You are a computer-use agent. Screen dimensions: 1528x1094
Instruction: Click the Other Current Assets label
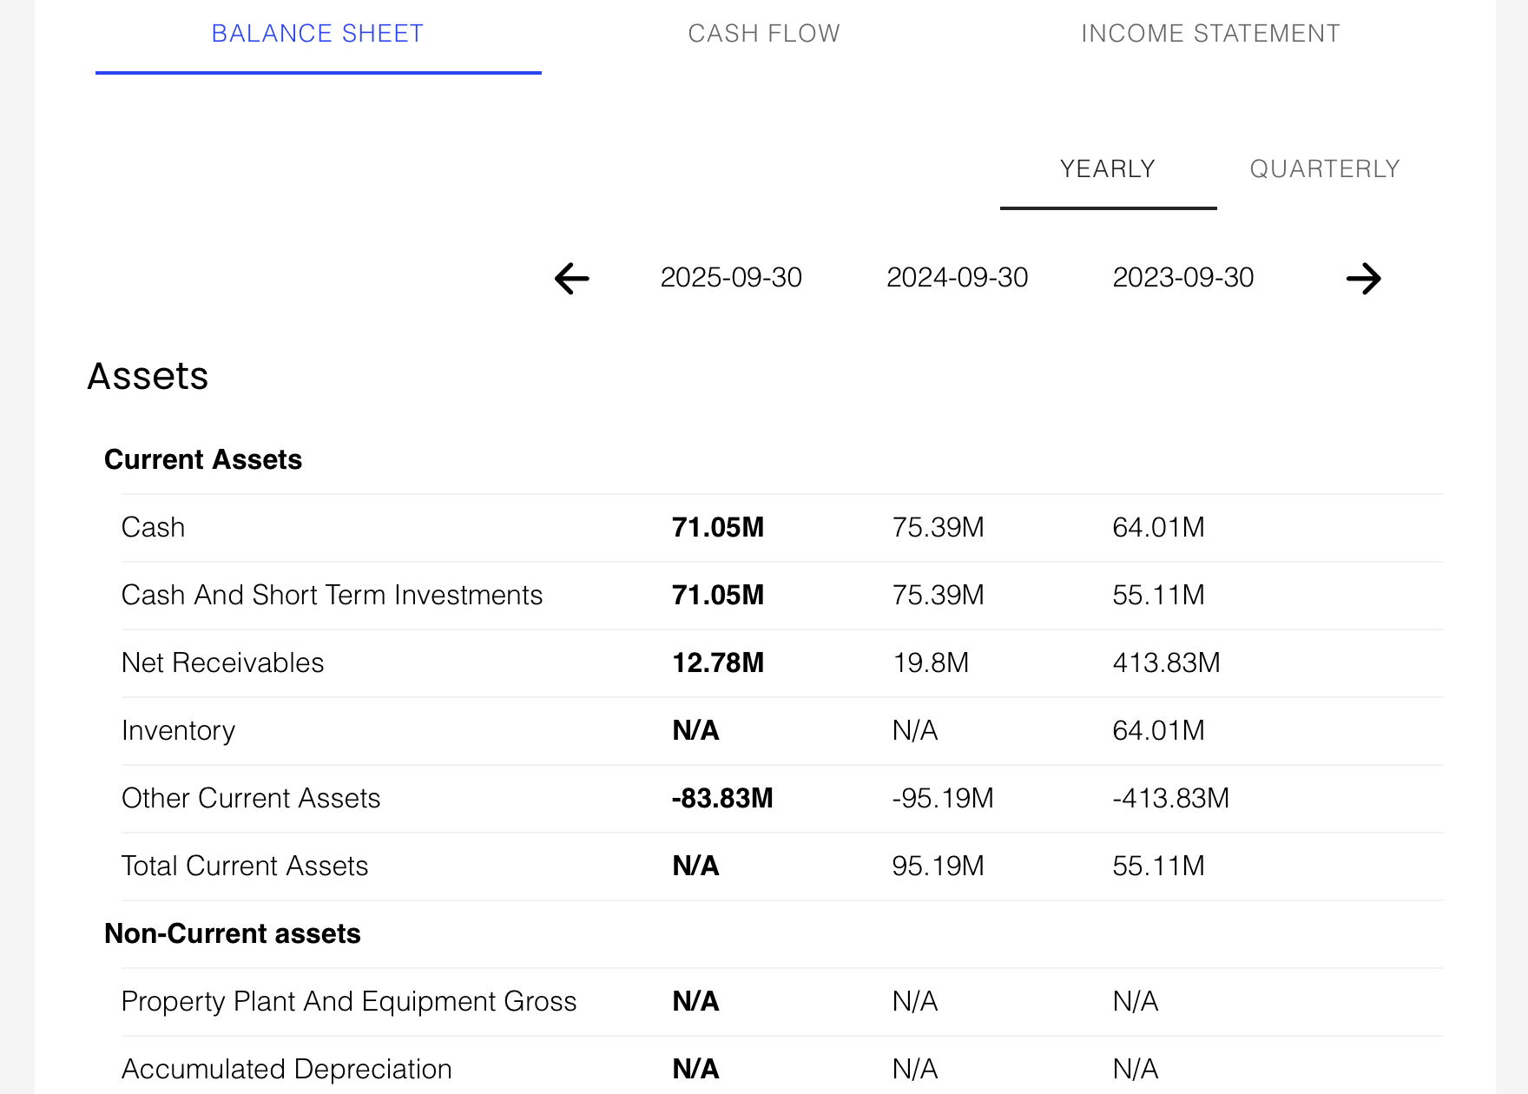click(252, 798)
